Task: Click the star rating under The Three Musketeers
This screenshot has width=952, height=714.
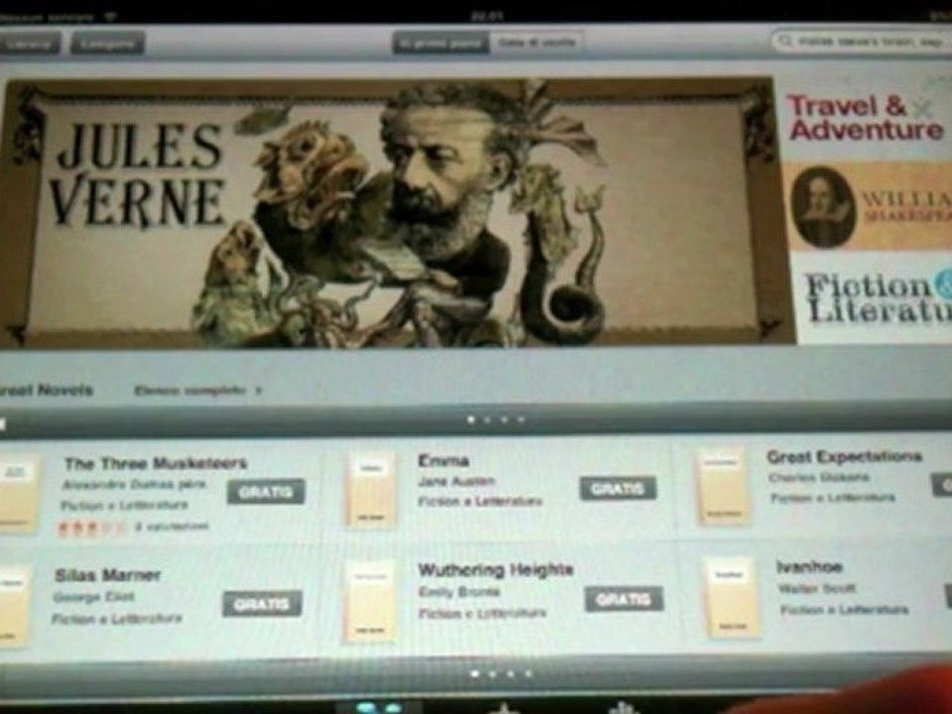Action: tap(91, 529)
